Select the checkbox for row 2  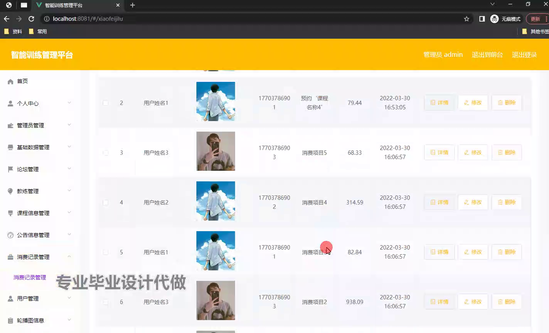click(x=106, y=103)
